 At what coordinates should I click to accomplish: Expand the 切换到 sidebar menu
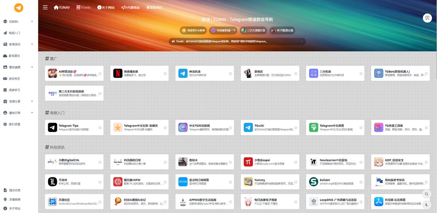pyautogui.click(x=19, y=21)
